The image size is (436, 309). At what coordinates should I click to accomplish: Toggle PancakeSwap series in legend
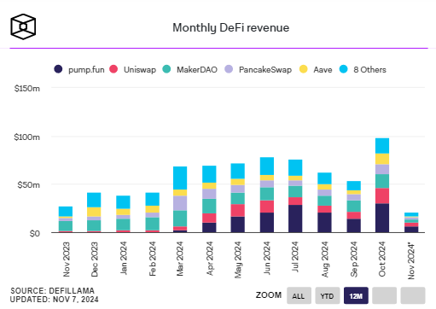click(258, 69)
